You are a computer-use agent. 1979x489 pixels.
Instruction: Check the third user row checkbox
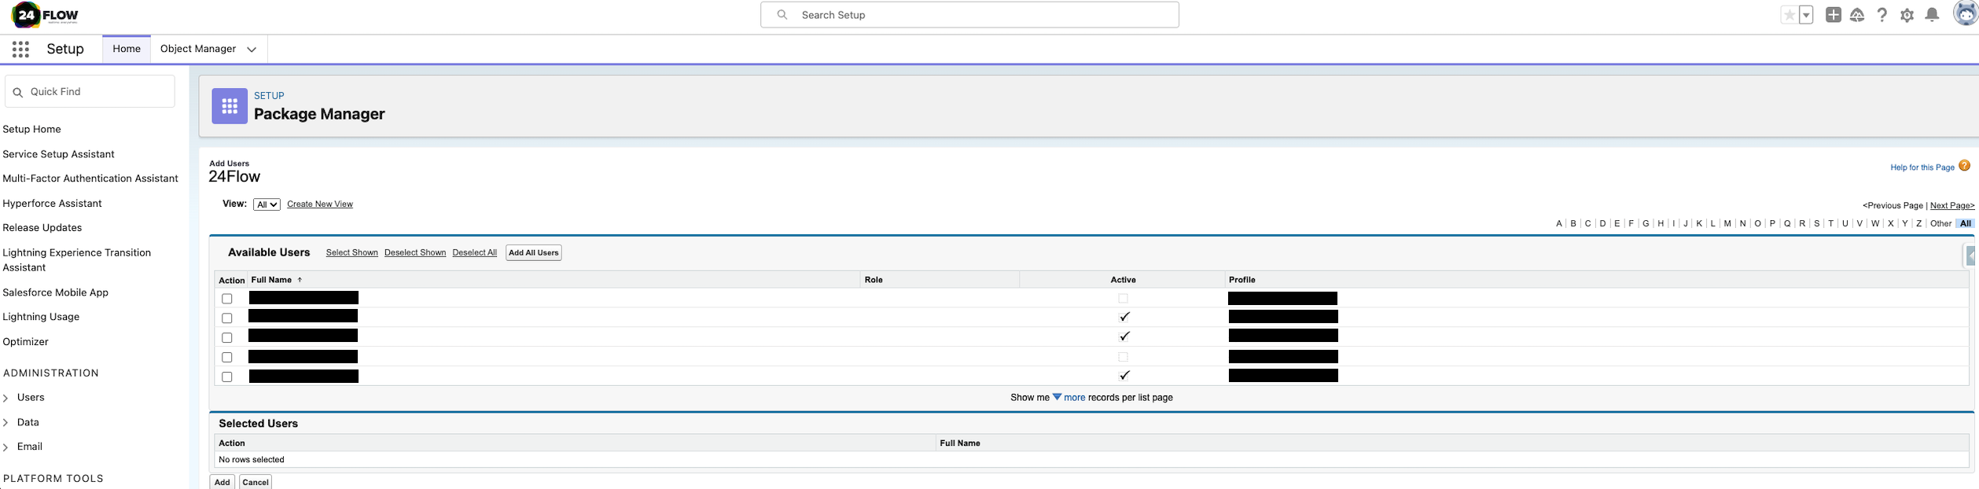click(x=227, y=338)
